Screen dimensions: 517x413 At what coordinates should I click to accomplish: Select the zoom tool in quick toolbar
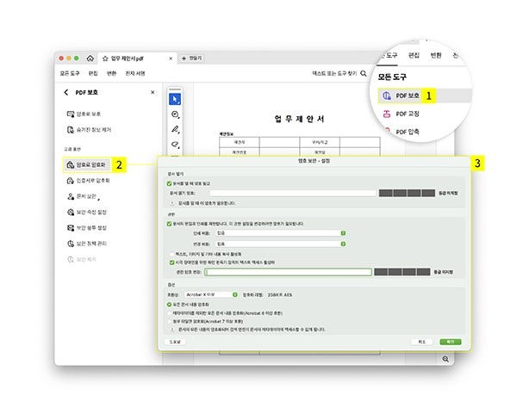tap(175, 114)
